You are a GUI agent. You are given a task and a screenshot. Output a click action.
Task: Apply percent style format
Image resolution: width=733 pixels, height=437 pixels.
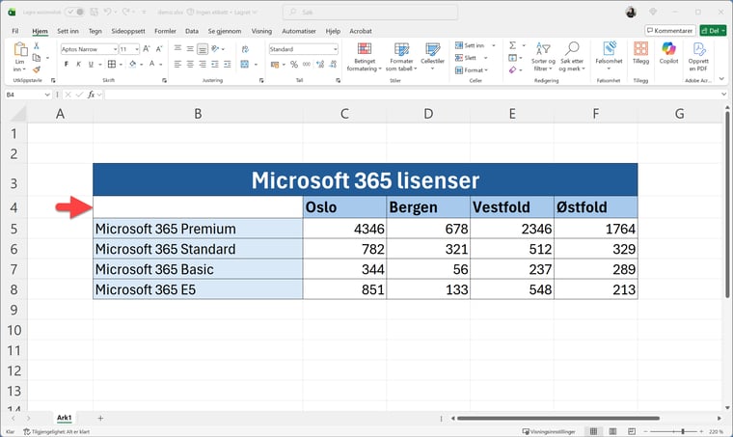294,64
